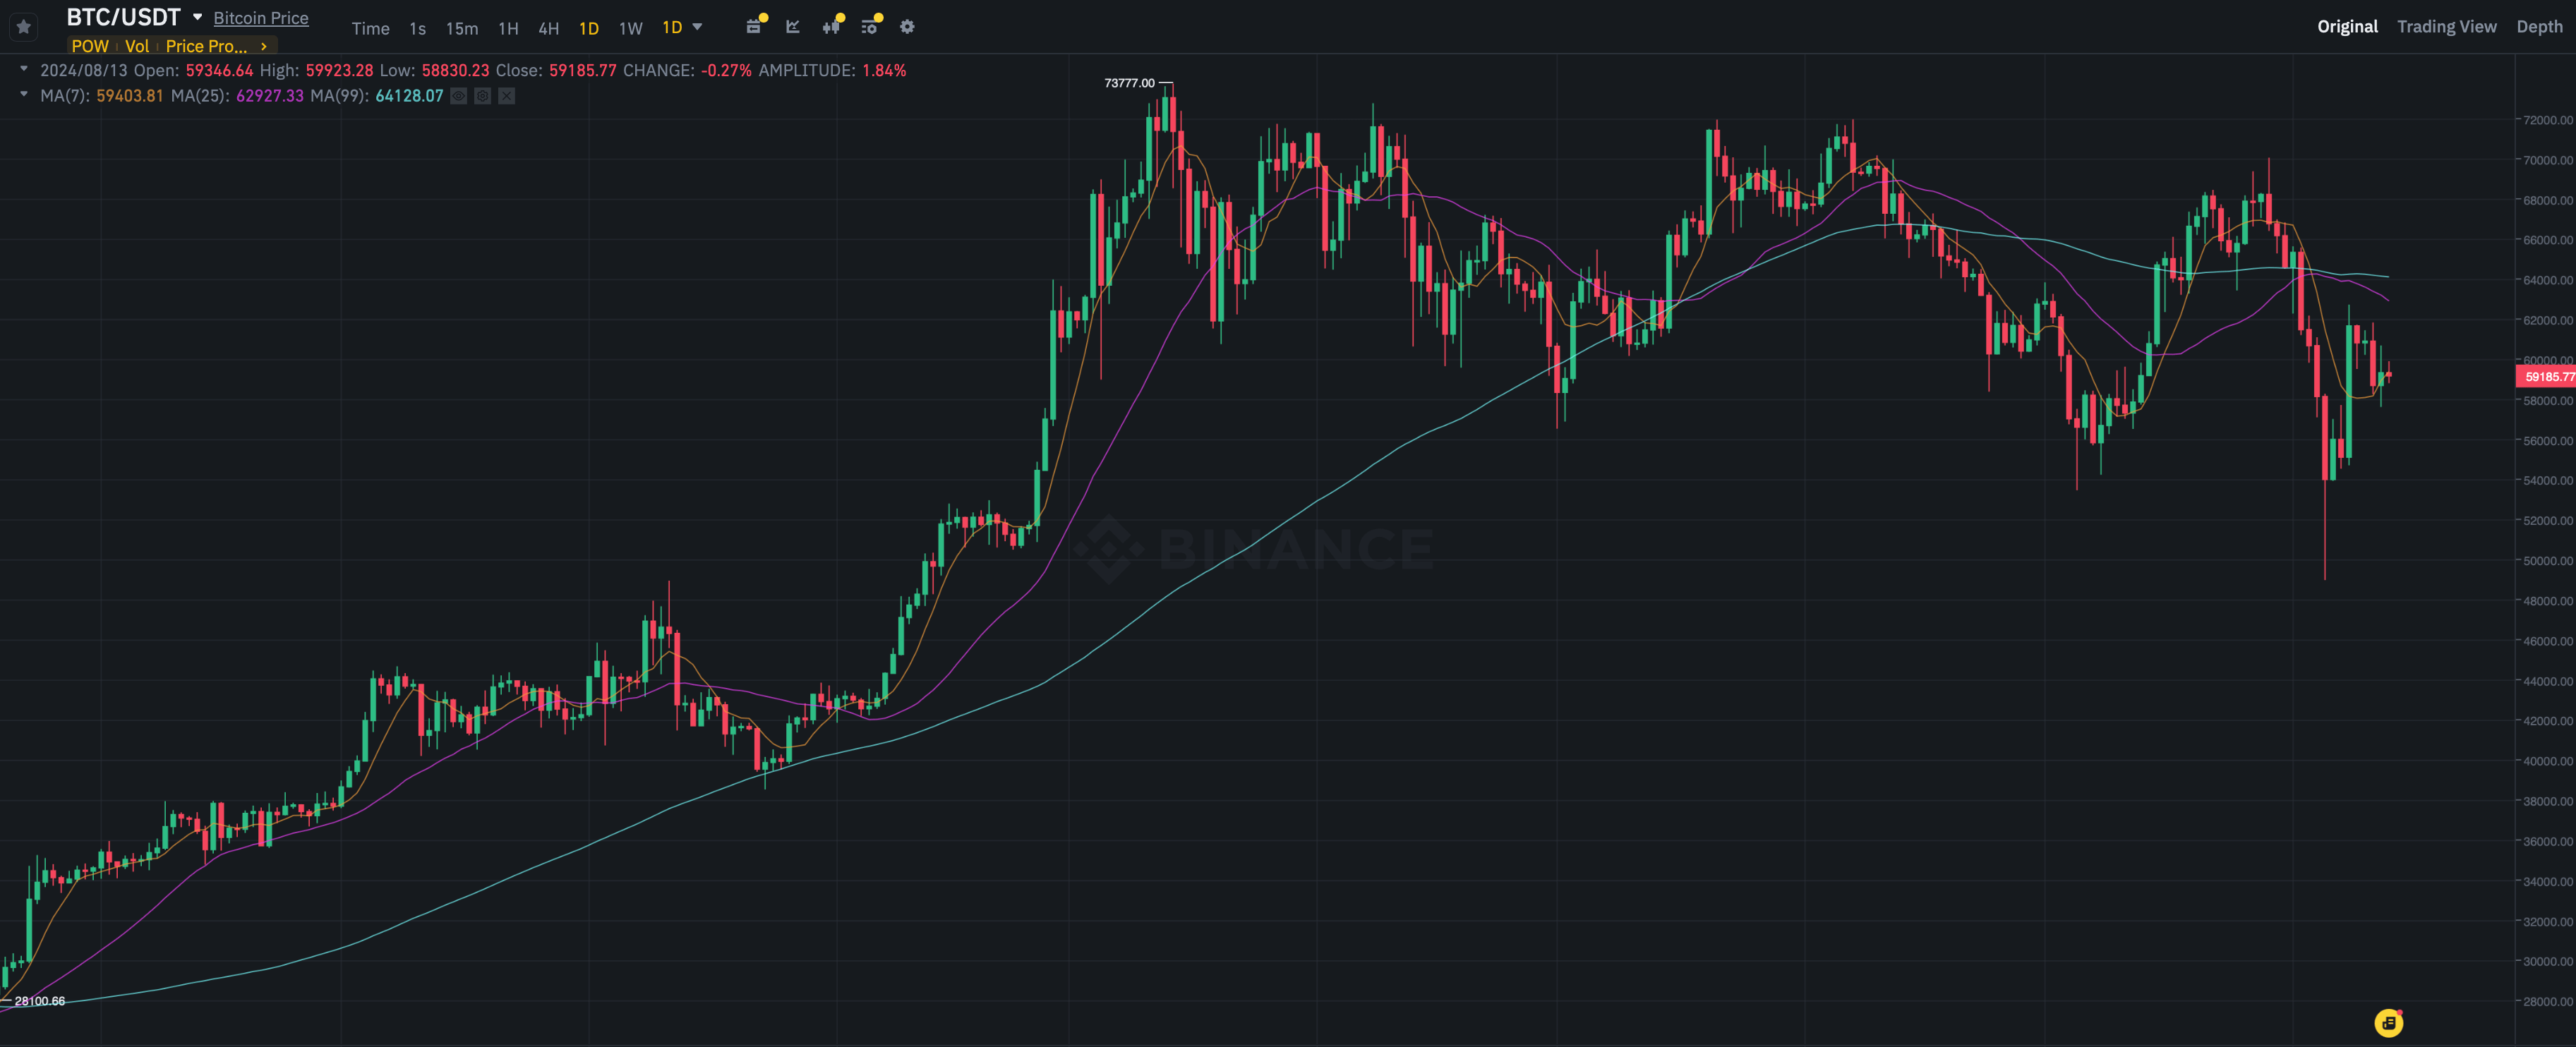
Task: Remove the MA indicator with X
Action: (x=507, y=96)
